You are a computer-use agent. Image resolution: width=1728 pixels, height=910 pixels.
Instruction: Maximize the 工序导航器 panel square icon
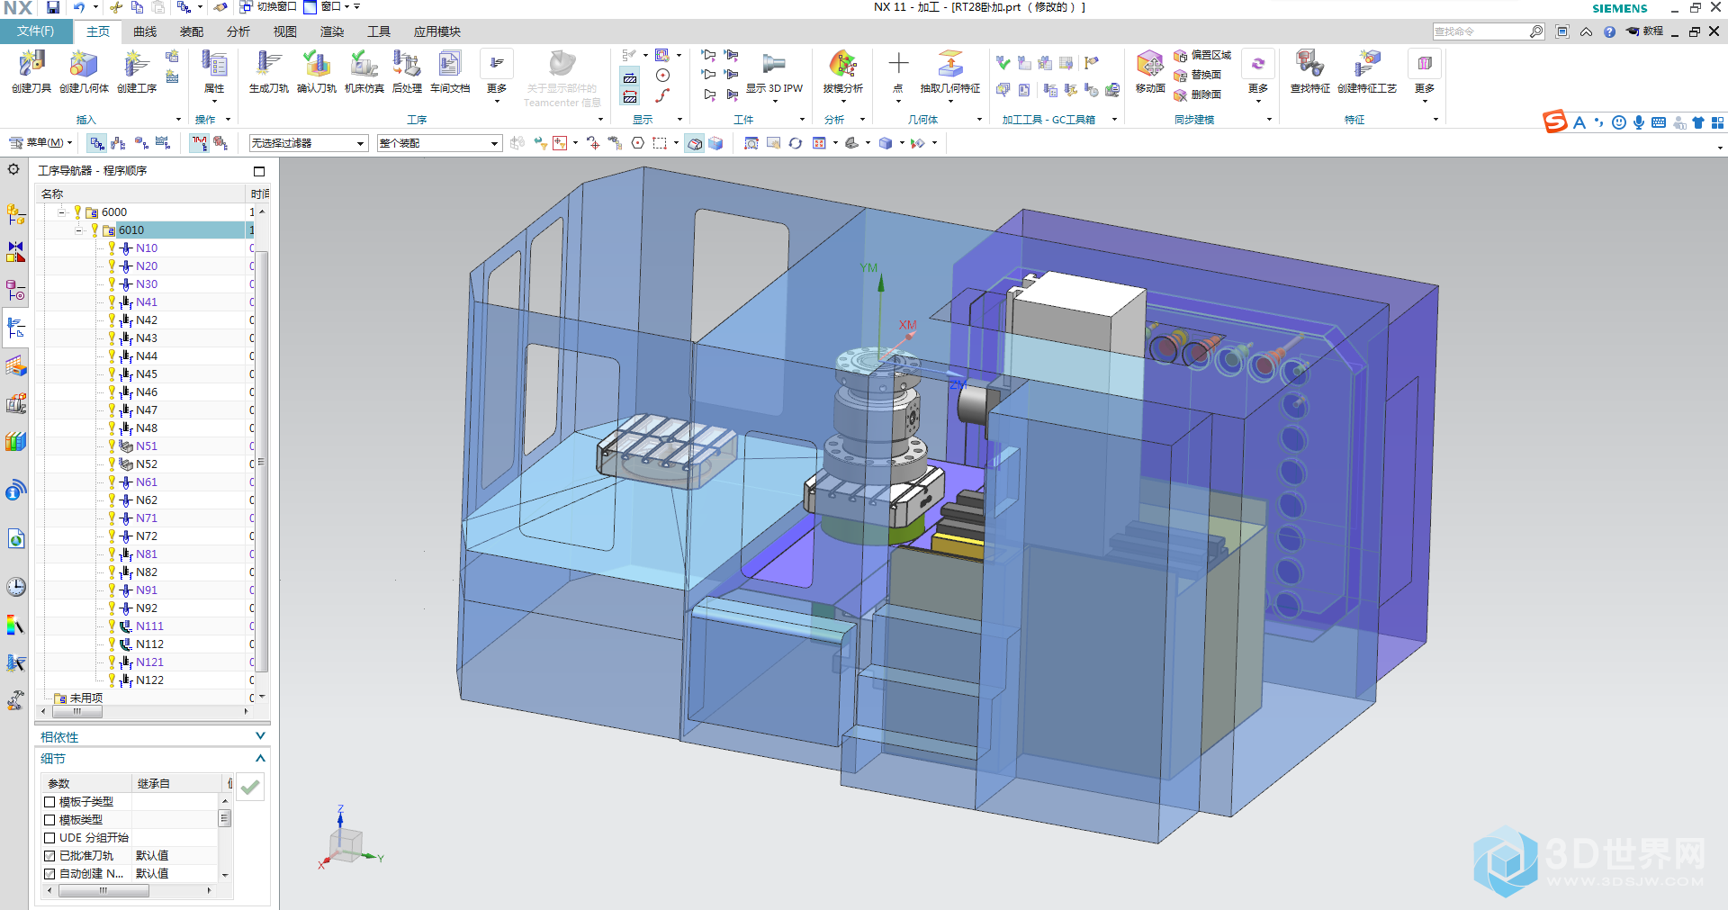pos(259,171)
